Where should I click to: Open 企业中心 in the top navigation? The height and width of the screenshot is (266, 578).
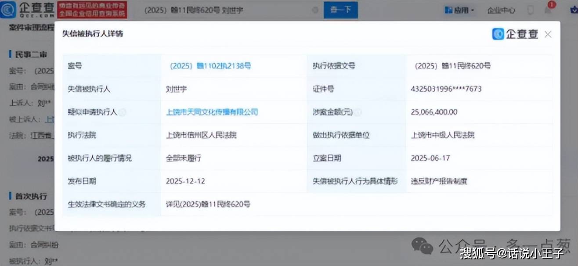click(x=501, y=10)
